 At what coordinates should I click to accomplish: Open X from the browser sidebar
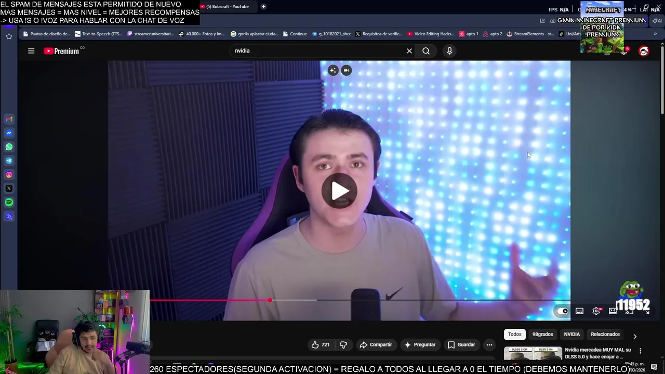click(x=9, y=189)
